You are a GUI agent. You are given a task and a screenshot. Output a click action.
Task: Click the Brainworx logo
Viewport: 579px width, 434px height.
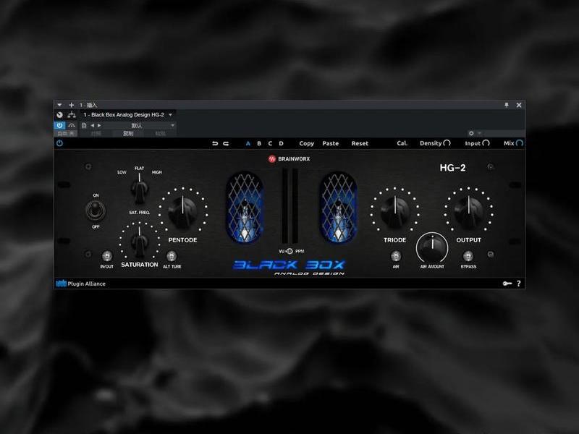[289, 159]
